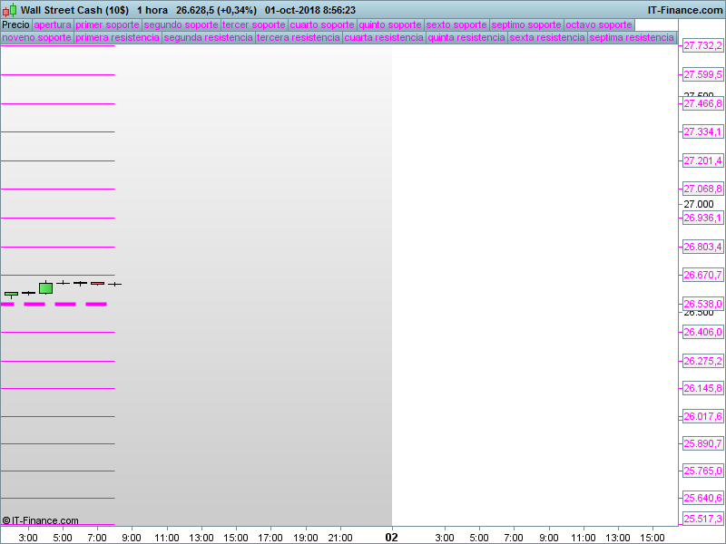The image size is (726, 544).
Task: Click the 26.406,0 price level tag
Action: (x=702, y=332)
